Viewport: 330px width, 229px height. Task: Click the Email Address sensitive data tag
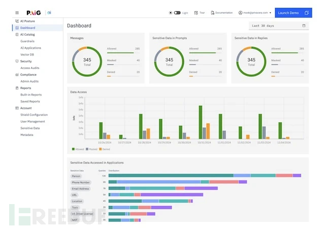pyautogui.click(x=80, y=188)
